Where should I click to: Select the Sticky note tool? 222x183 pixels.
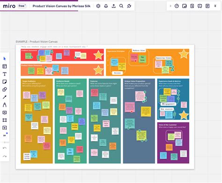click(5, 81)
